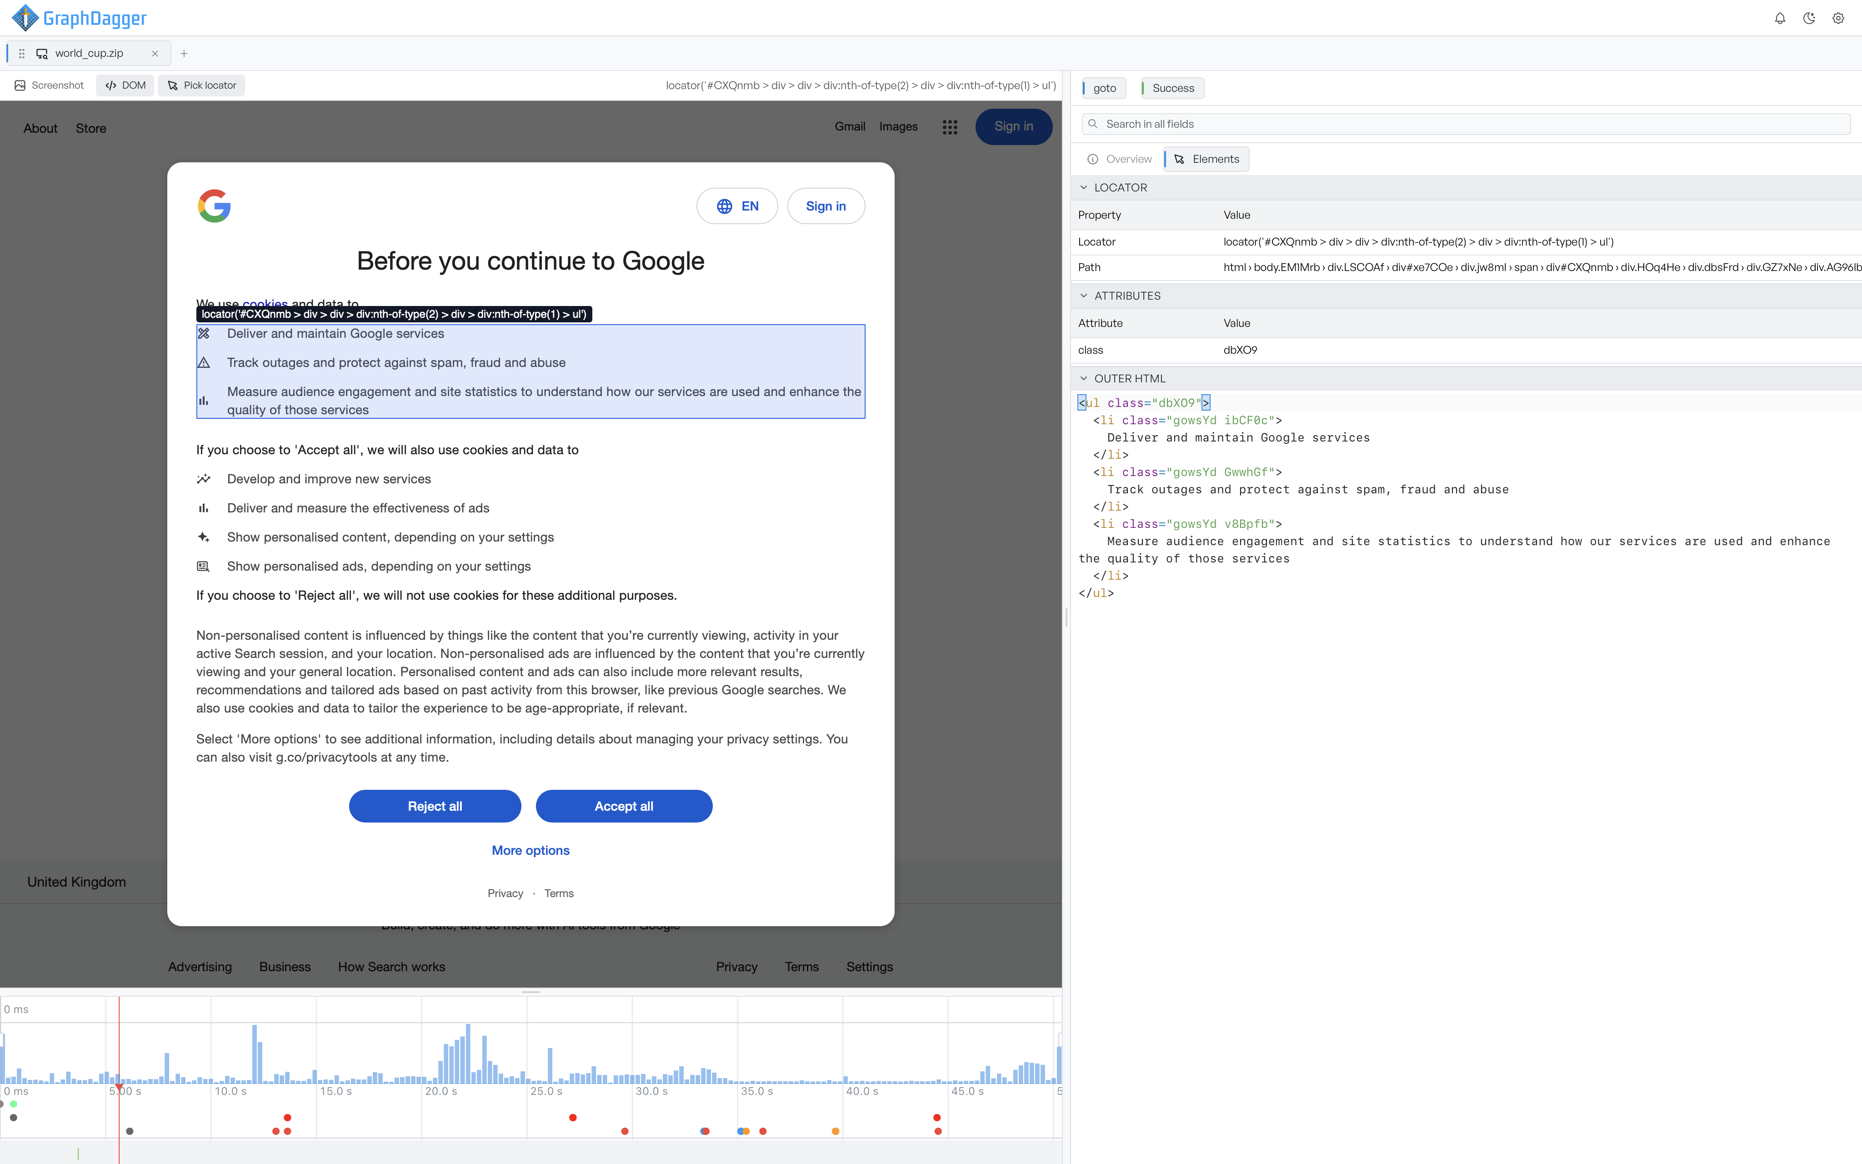The image size is (1862, 1164).
Task: Toggle dark mode moon icon
Action: pos(1809,19)
